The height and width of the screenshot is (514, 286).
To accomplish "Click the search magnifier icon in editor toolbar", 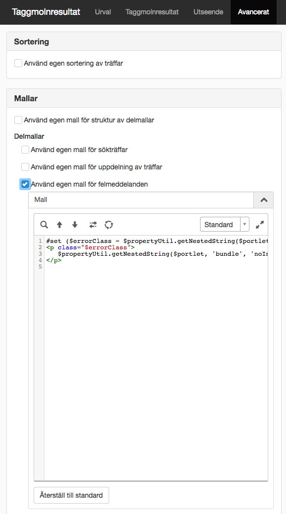I will click(44, 225).
